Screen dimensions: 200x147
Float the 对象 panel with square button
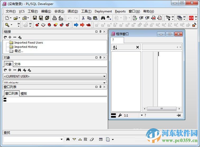point(96,58)
